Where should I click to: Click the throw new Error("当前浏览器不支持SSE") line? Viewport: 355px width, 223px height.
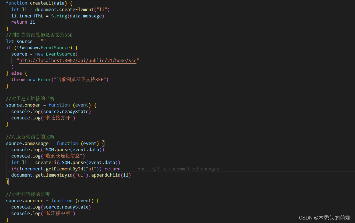pos(60,79)
